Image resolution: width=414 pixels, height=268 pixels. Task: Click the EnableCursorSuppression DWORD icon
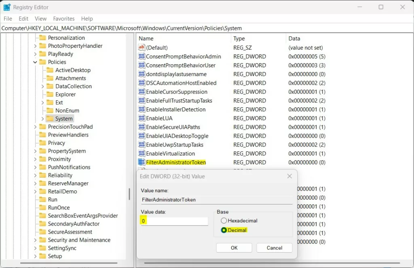coord(142,92)
